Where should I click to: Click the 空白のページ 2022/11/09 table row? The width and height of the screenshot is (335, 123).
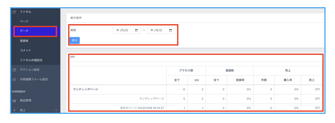tap(140, 108)
